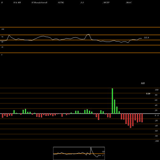Click the 'SI MunafaSutraR' title text
Viewport: 160px width, 160px height.
[39, 3]
